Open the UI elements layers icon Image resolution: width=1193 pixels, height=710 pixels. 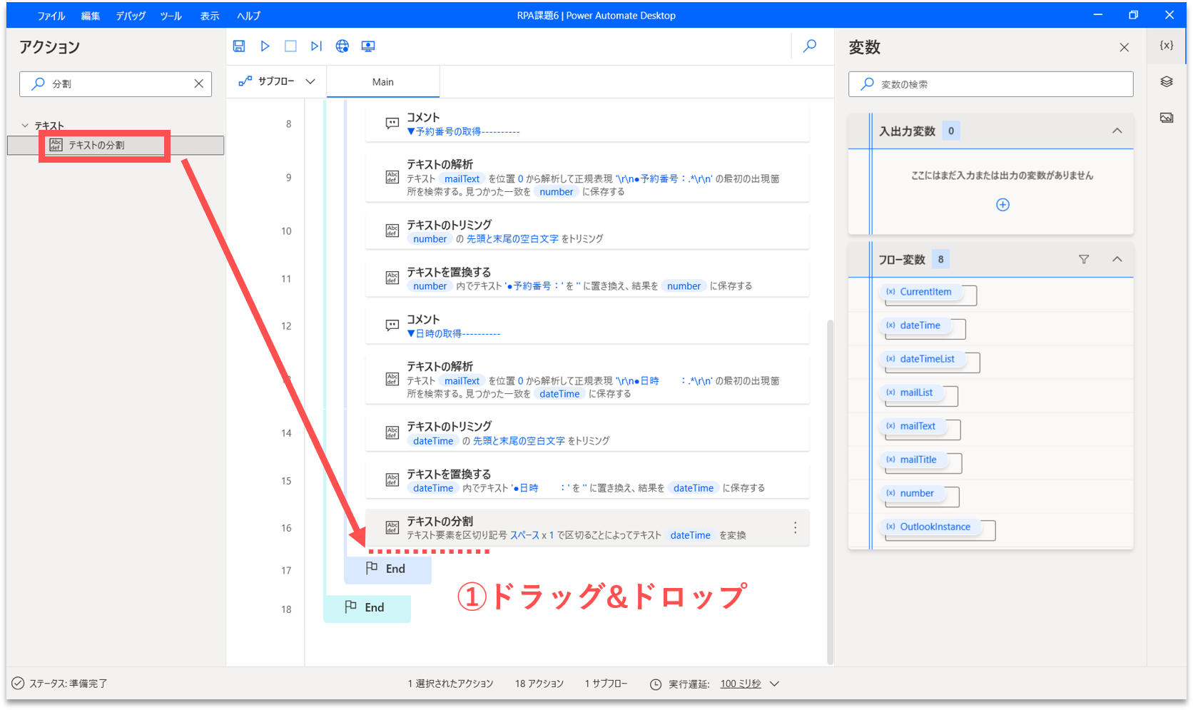pos(1167,81)
